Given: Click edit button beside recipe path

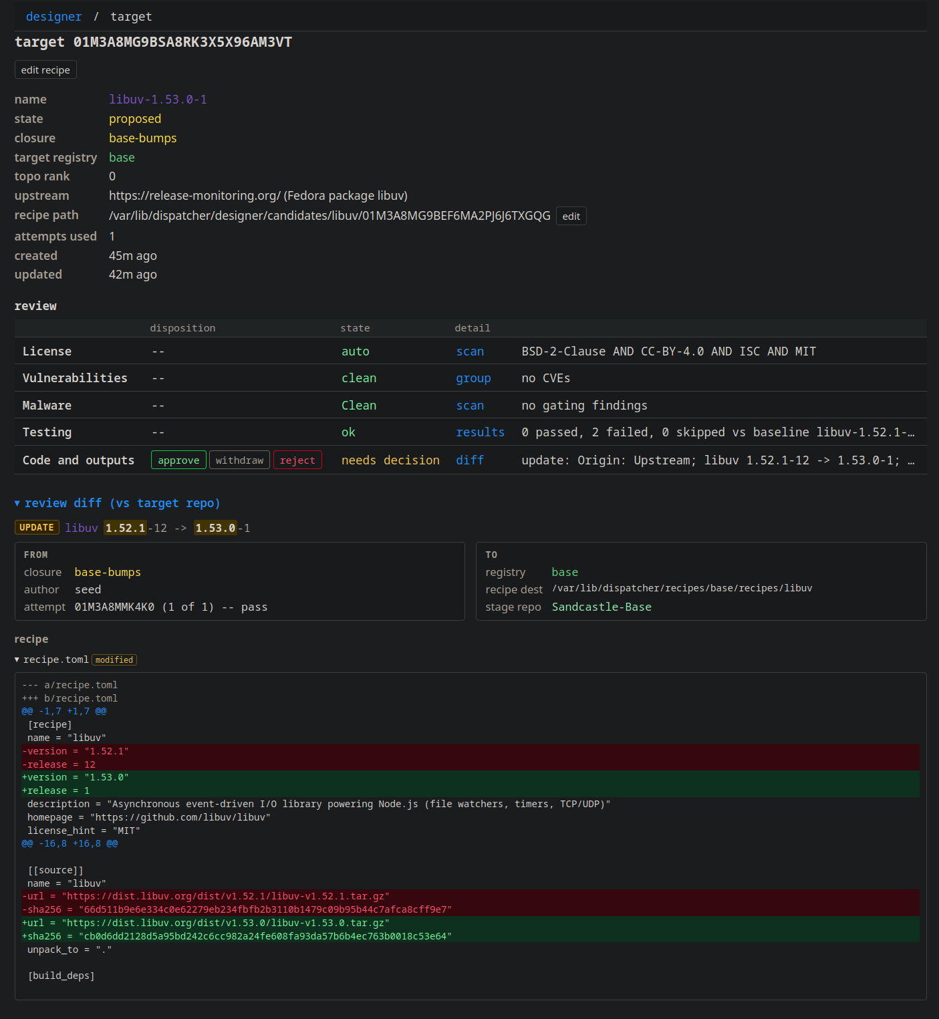Looking at the screenshot, I should [x=571, y=216].
